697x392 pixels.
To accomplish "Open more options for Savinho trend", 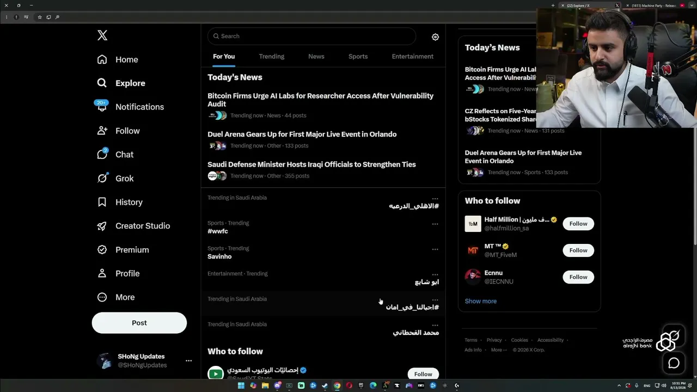I will coord(435,249).
